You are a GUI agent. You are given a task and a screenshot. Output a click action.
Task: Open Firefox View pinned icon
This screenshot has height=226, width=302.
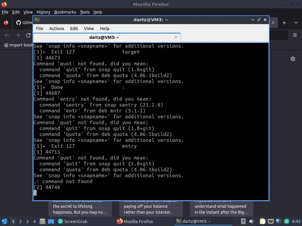(x=6, y=23)
